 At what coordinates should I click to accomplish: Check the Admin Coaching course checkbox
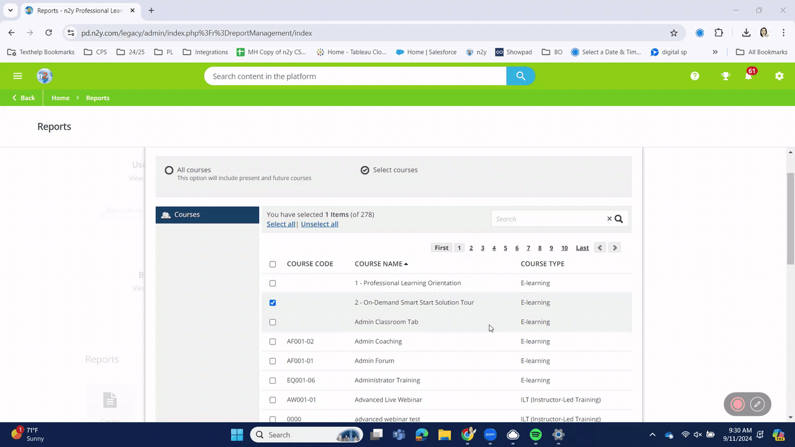click(273, 341)
